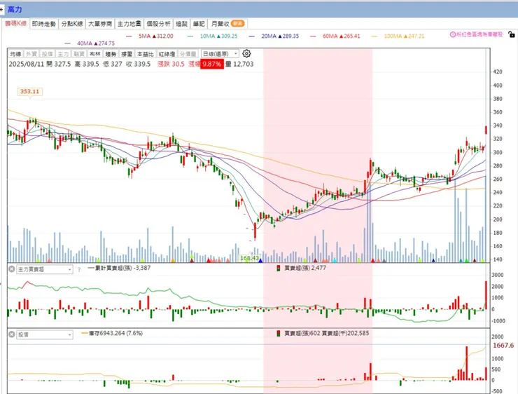Toggle the 均線 overlay button
Viewport: 518px width, 394px height.
(15, 54)
